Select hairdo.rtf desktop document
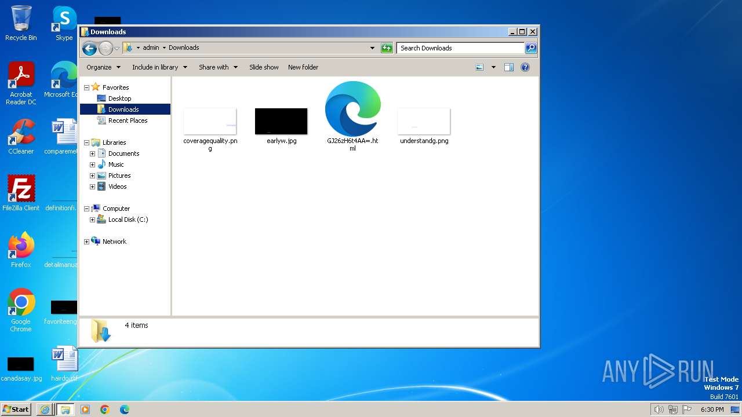742x417 pixels. (64, 363)
